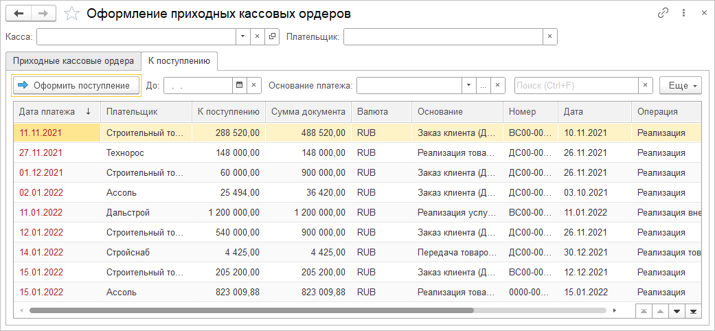
Task: Select the Стройснаб payer cell
Action: [x=146, y=252]
